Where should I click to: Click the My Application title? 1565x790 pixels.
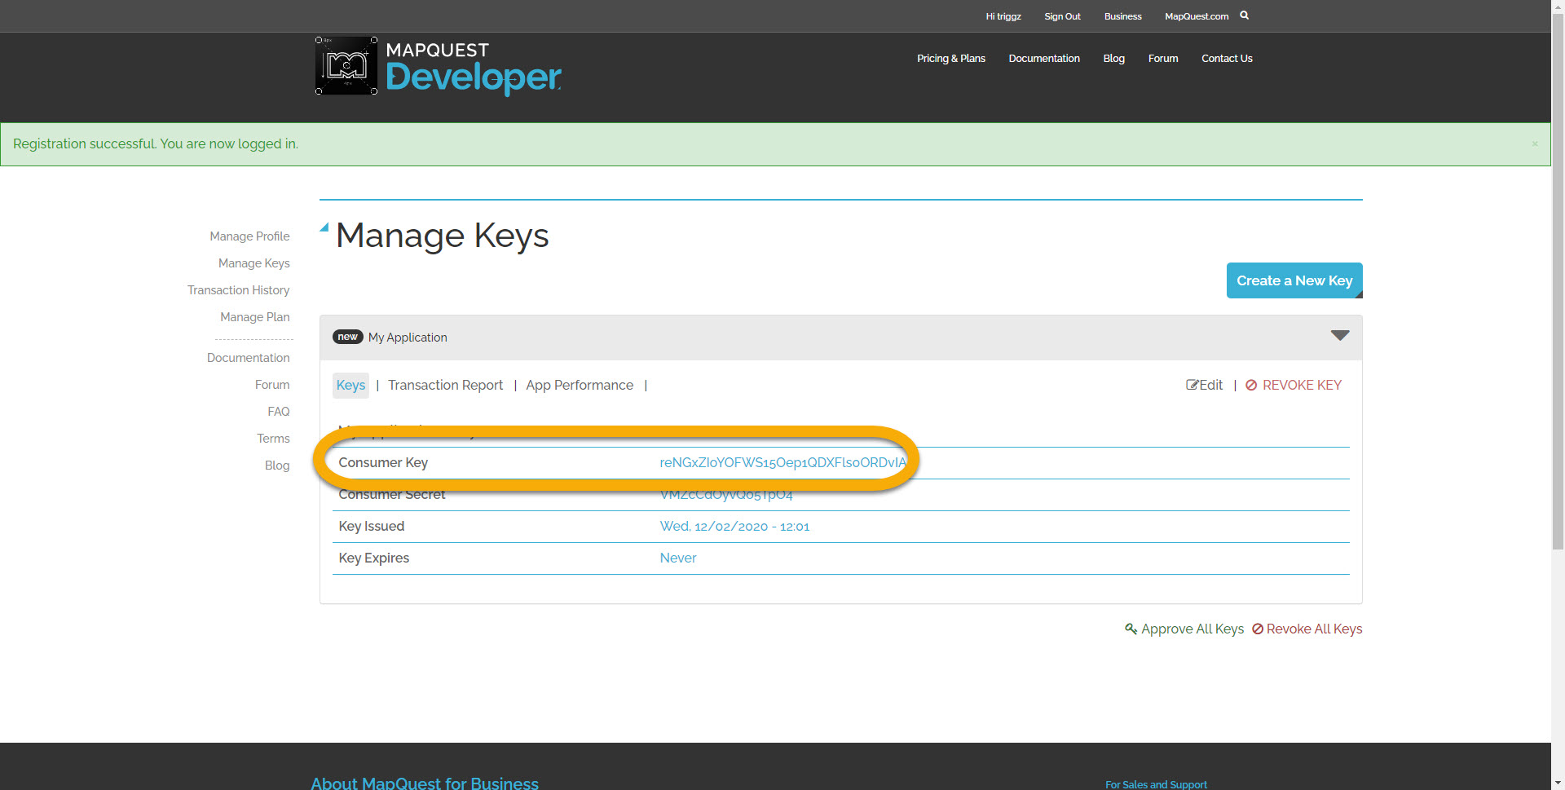coord(408,338)
